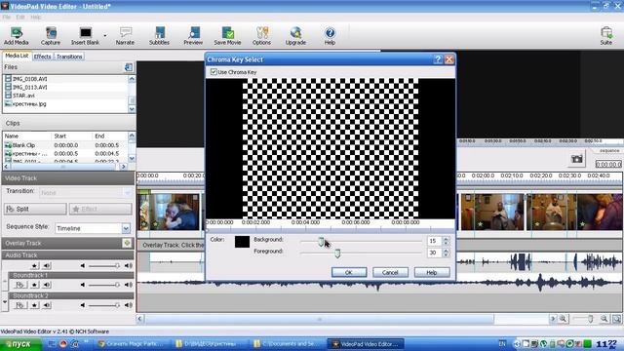
Task: Click the Background value field showing 15
Action: click(x=434, y=241)
